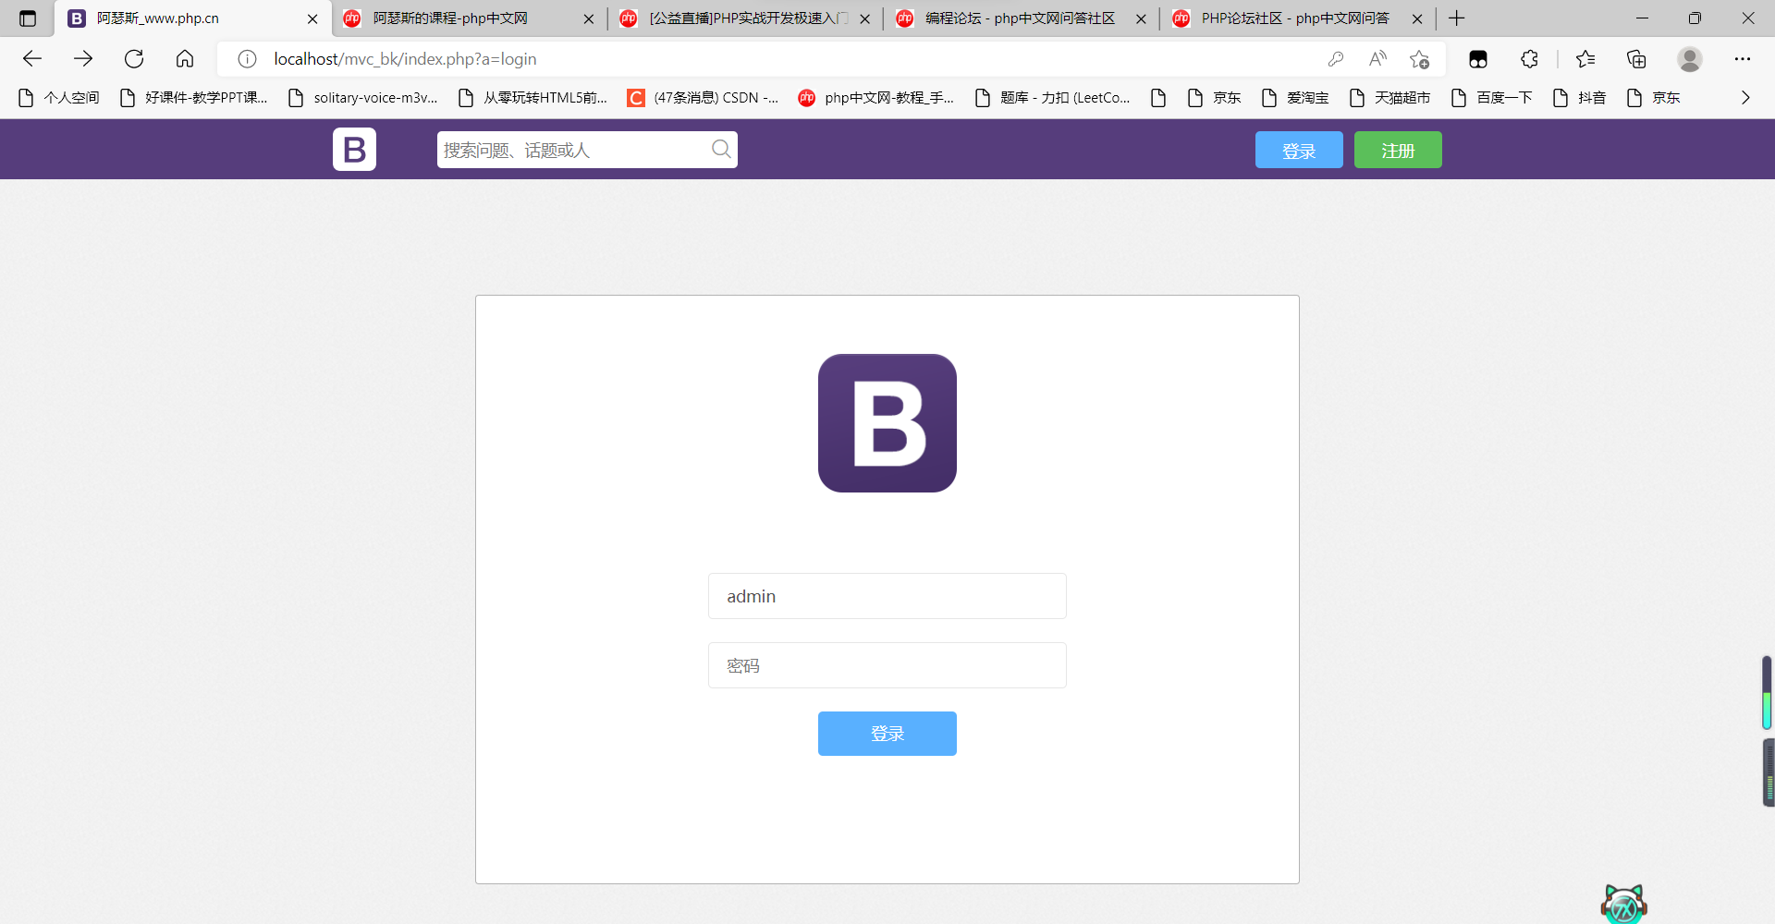Focus the 密码 password field
The image size is (1775, 924).
tap(887, 665)
